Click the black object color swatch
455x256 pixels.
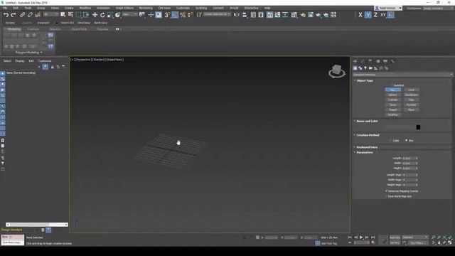tap(418, 127)
